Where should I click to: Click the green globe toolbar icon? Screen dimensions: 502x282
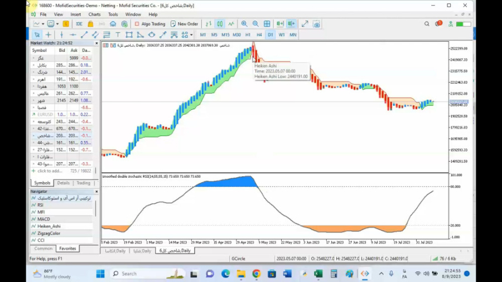click(124, 23)
